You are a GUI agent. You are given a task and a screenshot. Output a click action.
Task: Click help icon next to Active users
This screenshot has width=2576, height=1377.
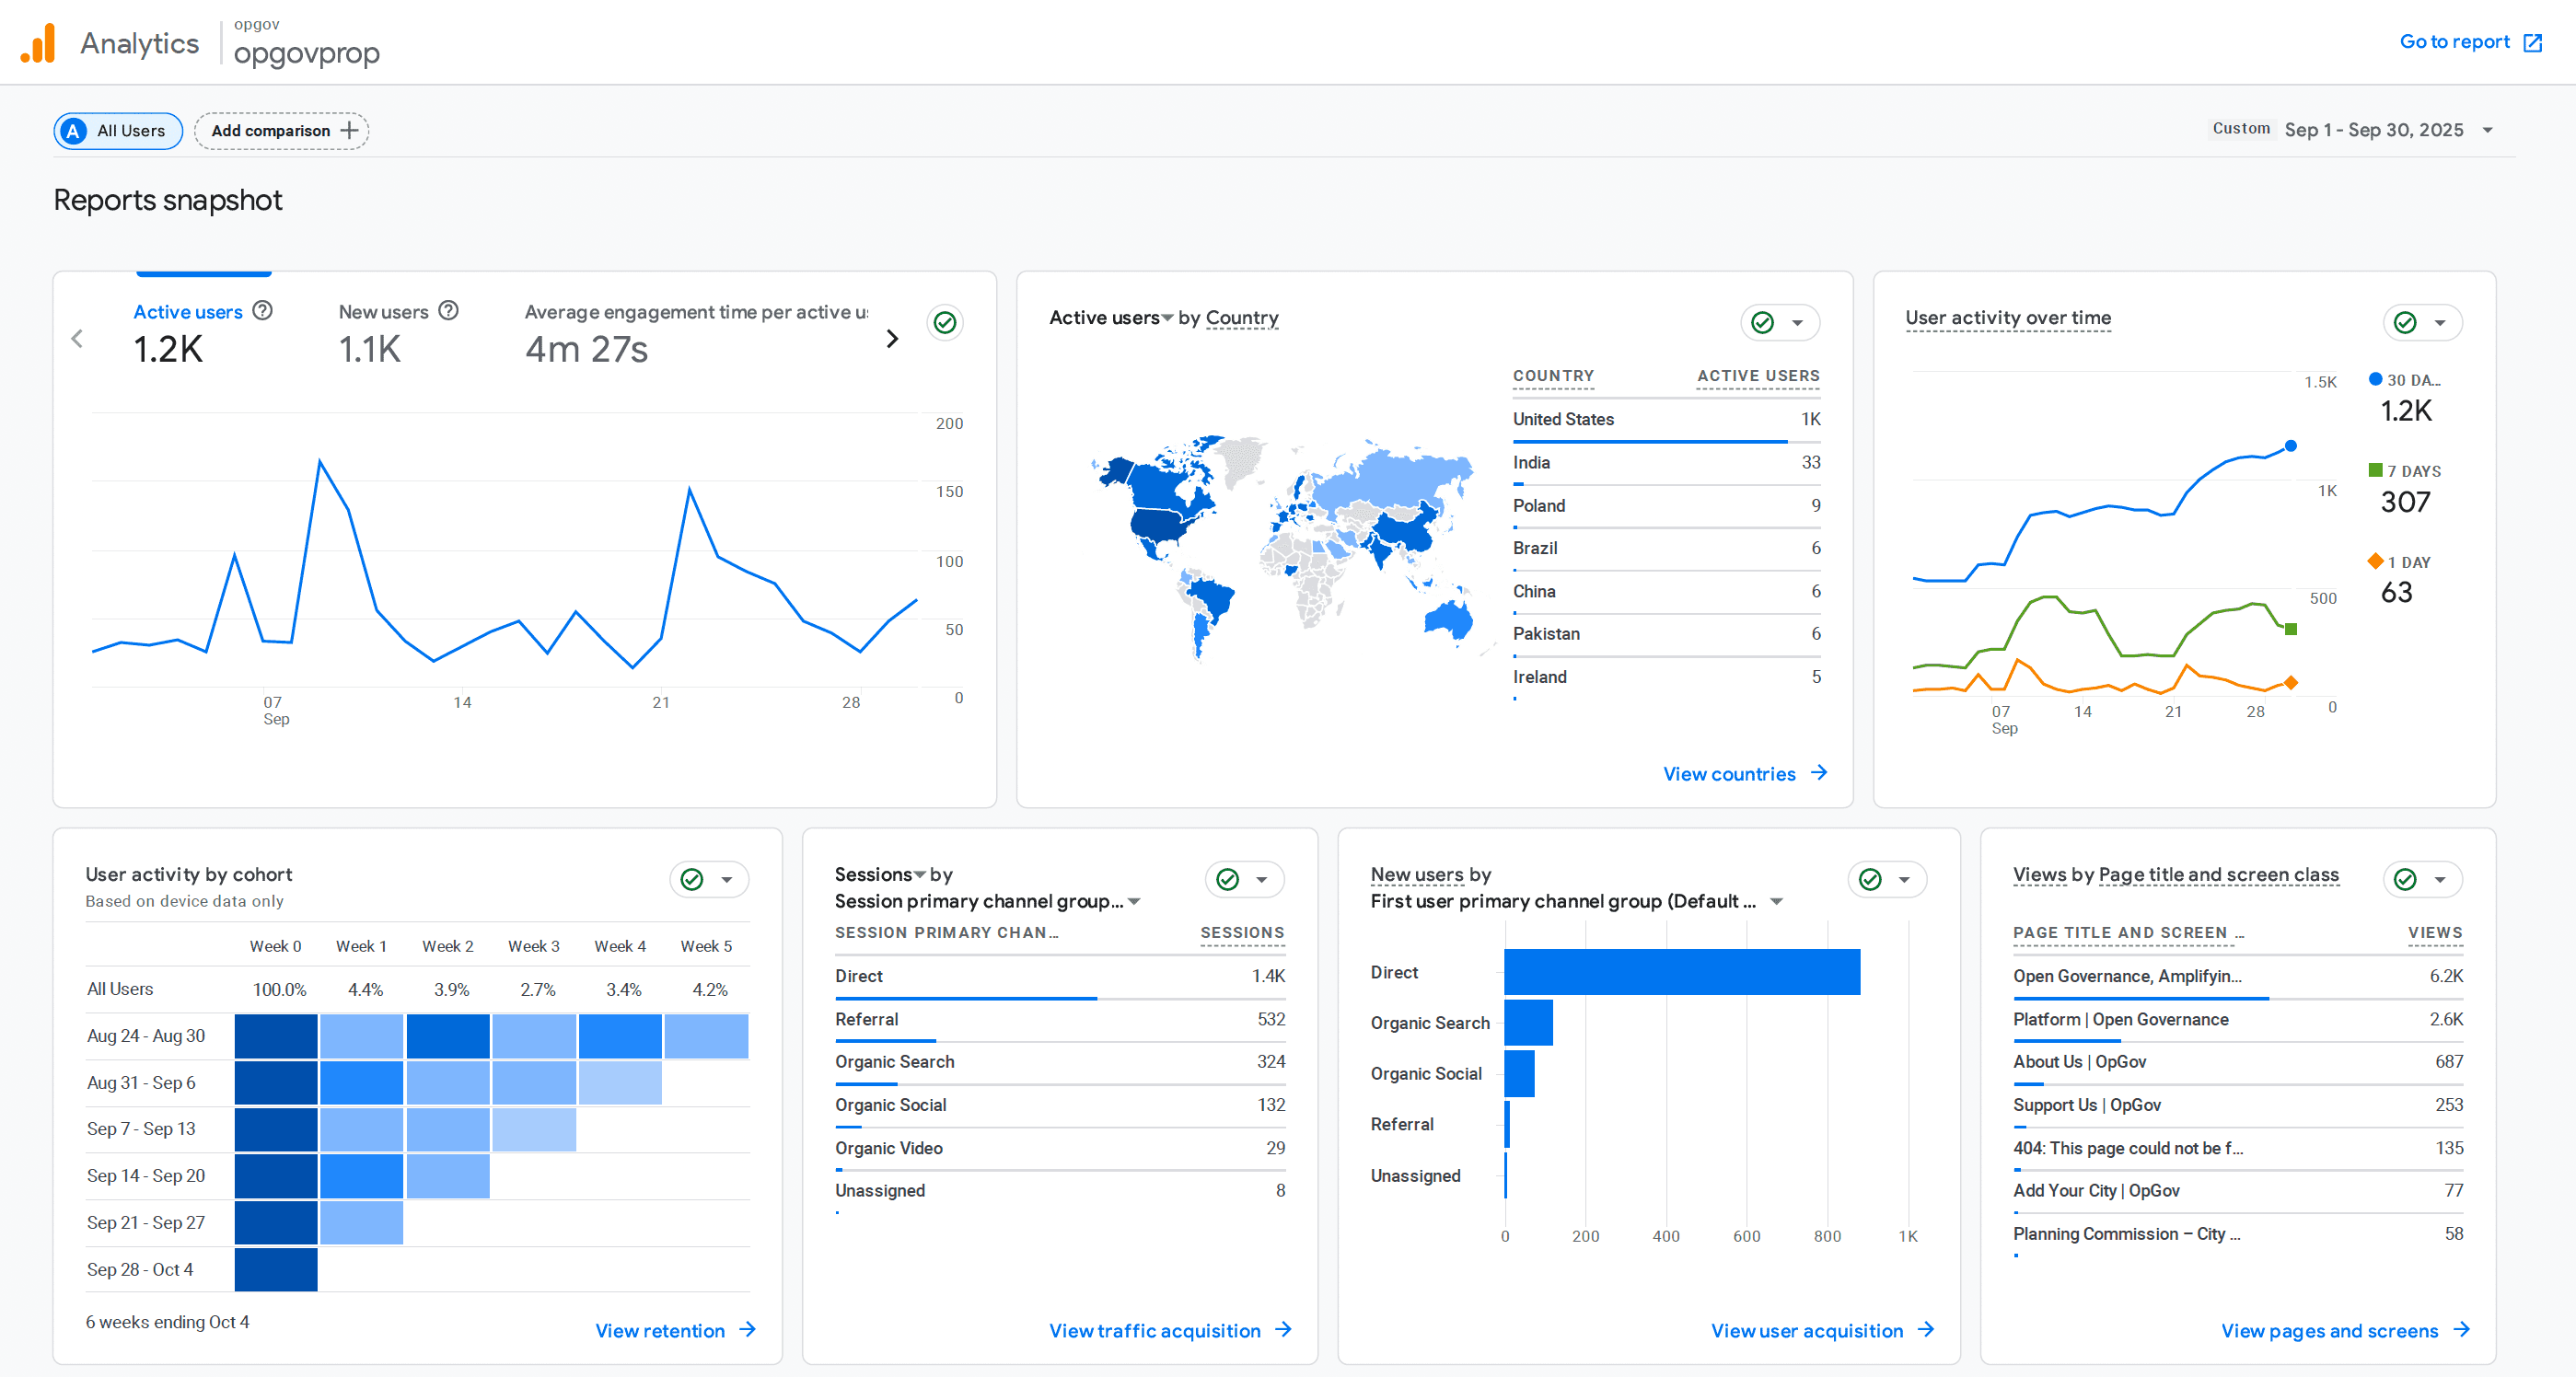pos(262,311)
